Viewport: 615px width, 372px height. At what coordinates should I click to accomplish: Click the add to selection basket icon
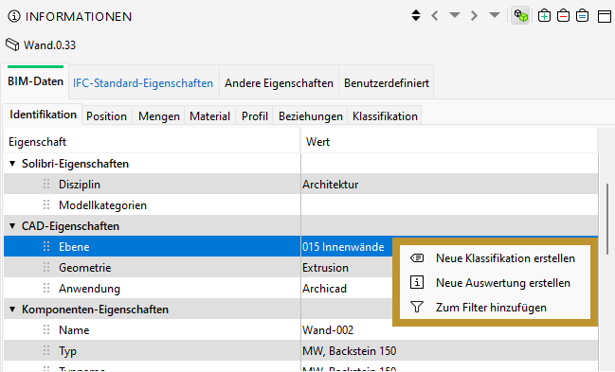click(x=544, y=16)
